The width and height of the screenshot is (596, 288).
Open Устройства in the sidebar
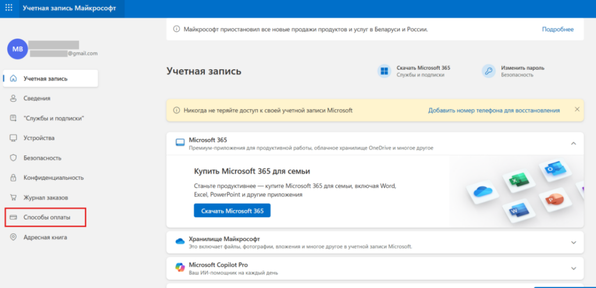pyautogui.click(x=39, y=138)
